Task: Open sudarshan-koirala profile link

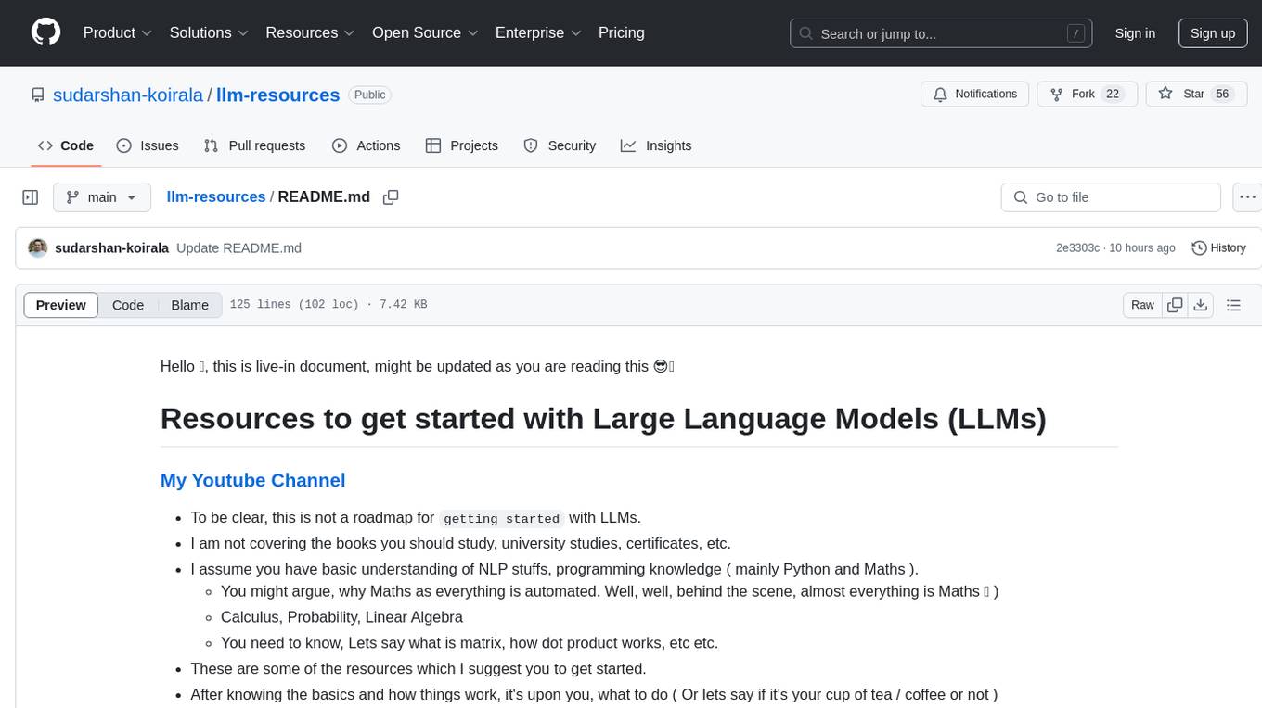Action: pos(128,95)
